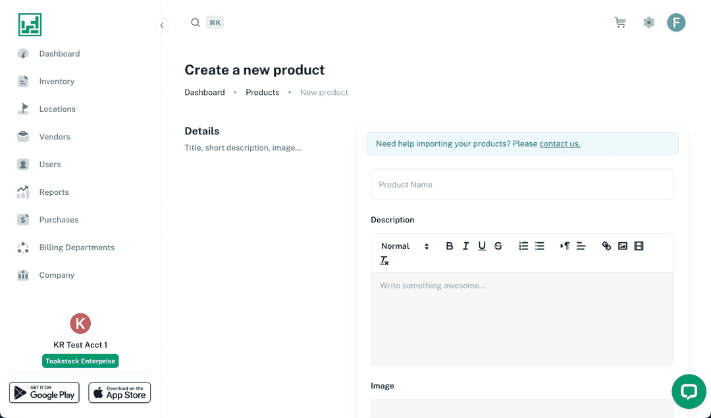Viewport: 711px width, 418px height.
Task: Insert an image using the image icon
Action: click(623, 246)
